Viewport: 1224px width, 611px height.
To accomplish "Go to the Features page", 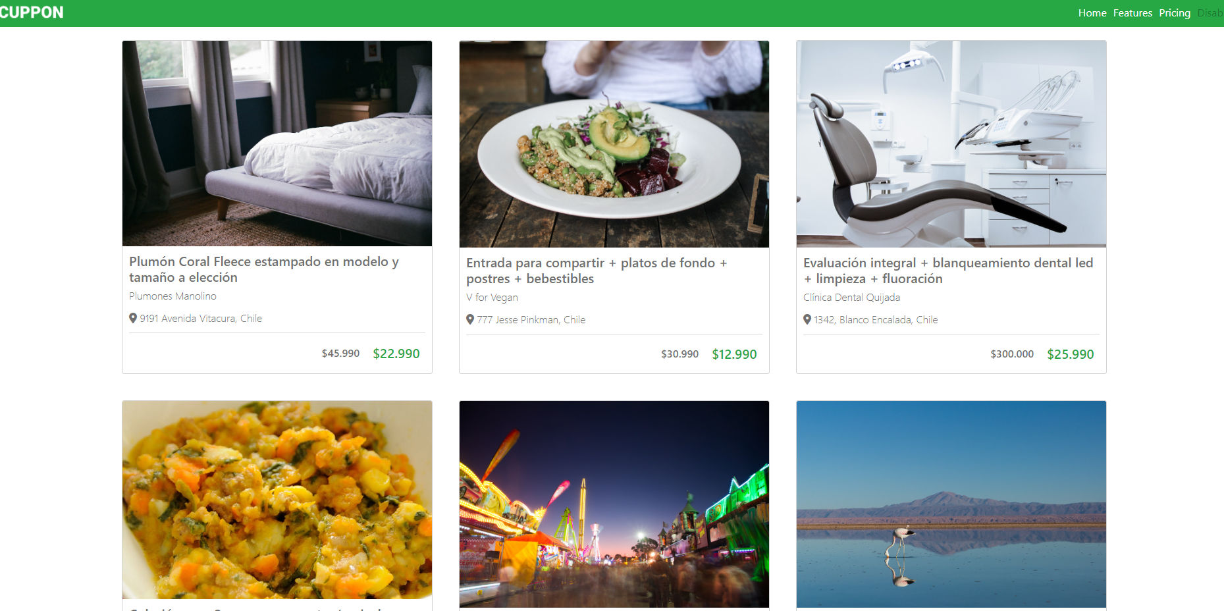I will pyautogui.click(x=1132, y=13).
